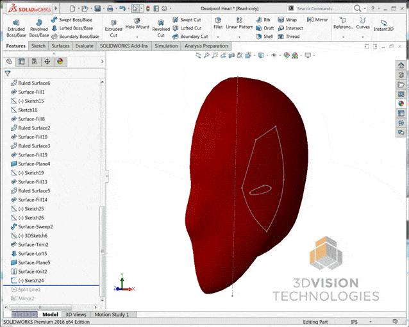409x327 pixels.
Task: Click the Search Commands field
Action: [x=324, y=8]
